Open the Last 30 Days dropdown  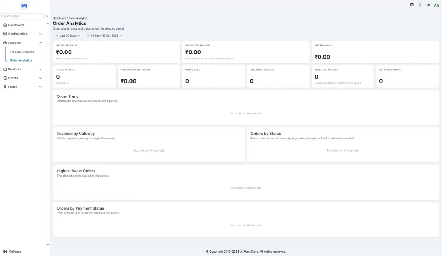tap(68, 36)
